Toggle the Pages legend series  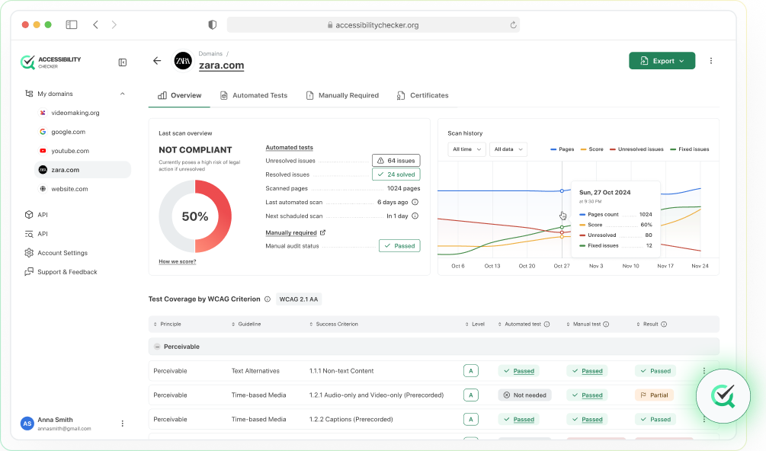[x=562, y=149]
